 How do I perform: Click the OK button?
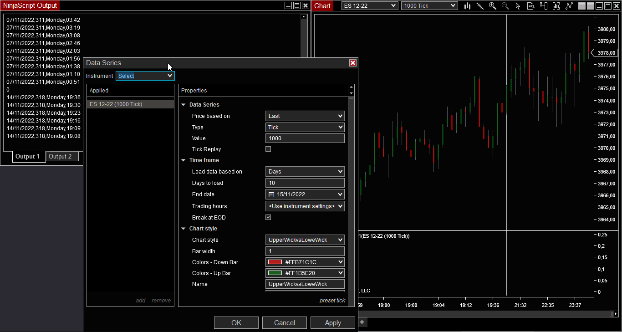[x=236, y=323]
